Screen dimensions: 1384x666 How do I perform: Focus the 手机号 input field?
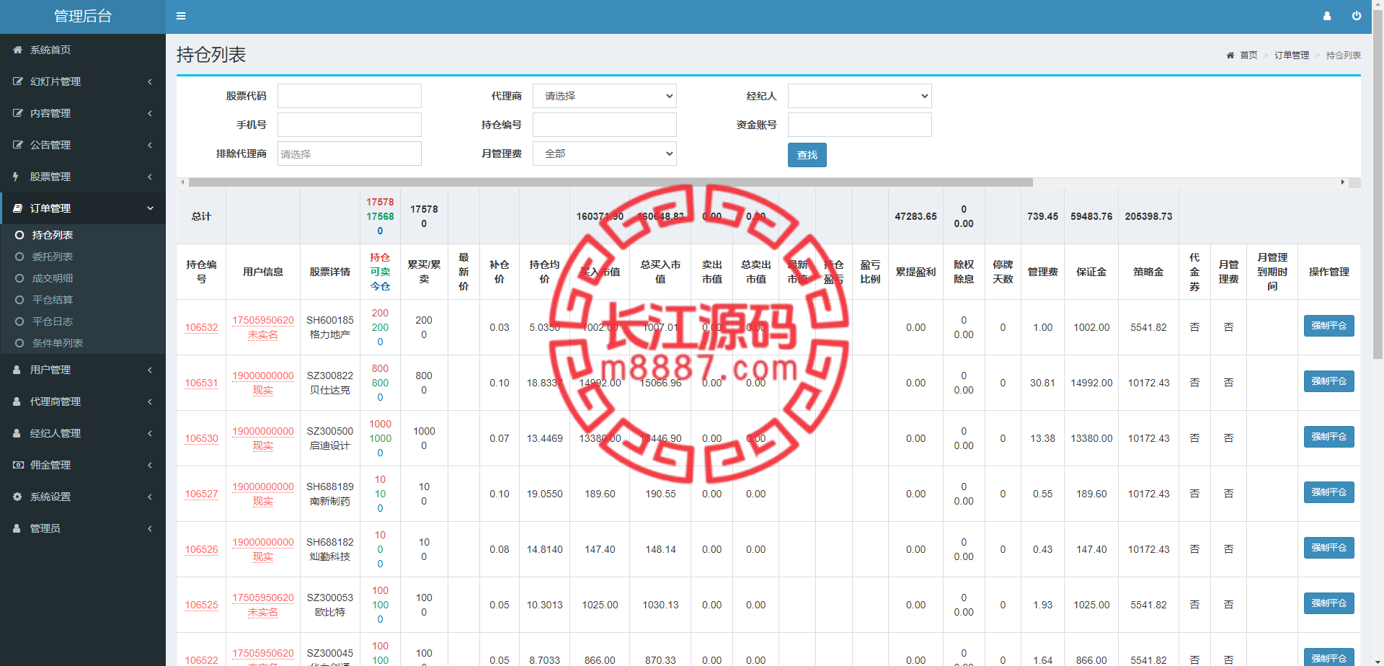[350, 125]
